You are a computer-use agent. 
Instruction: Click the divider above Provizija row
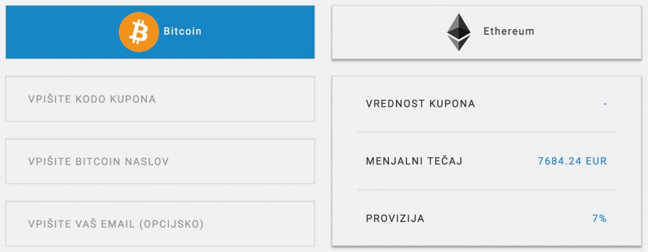point(487,190)
